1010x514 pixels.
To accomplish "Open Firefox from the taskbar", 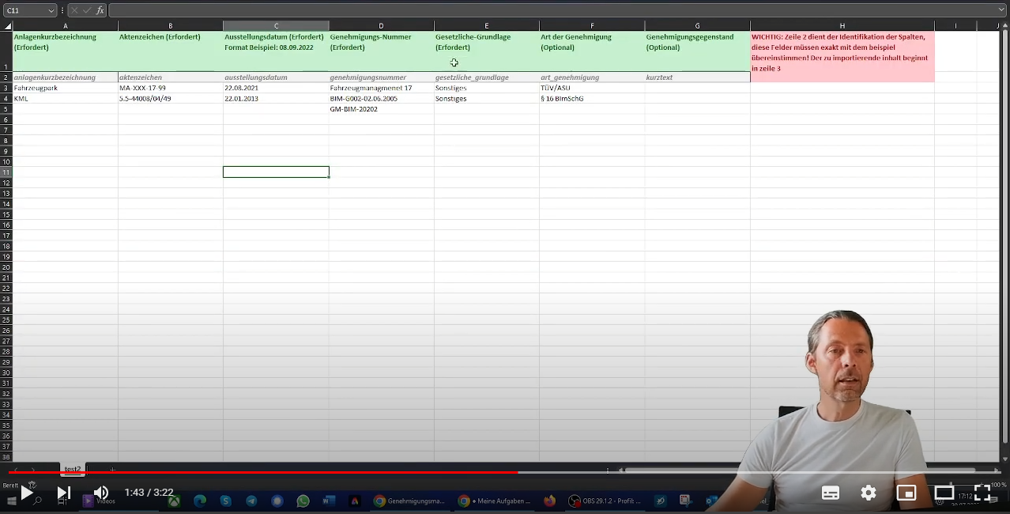I will coord(550,501).
